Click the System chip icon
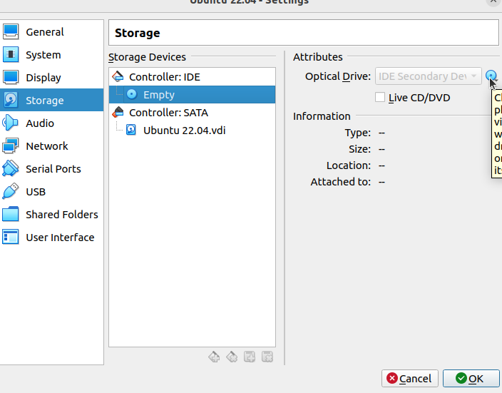 tap(11, 54)
